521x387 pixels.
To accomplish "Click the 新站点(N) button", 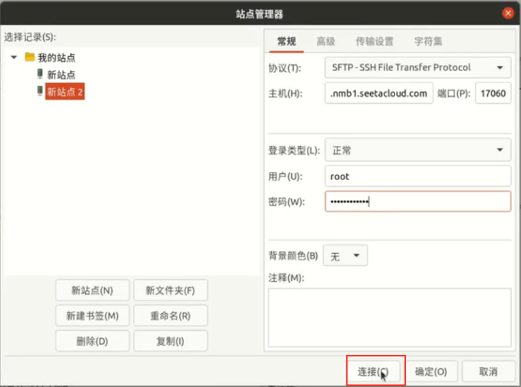I will (93, 291).
